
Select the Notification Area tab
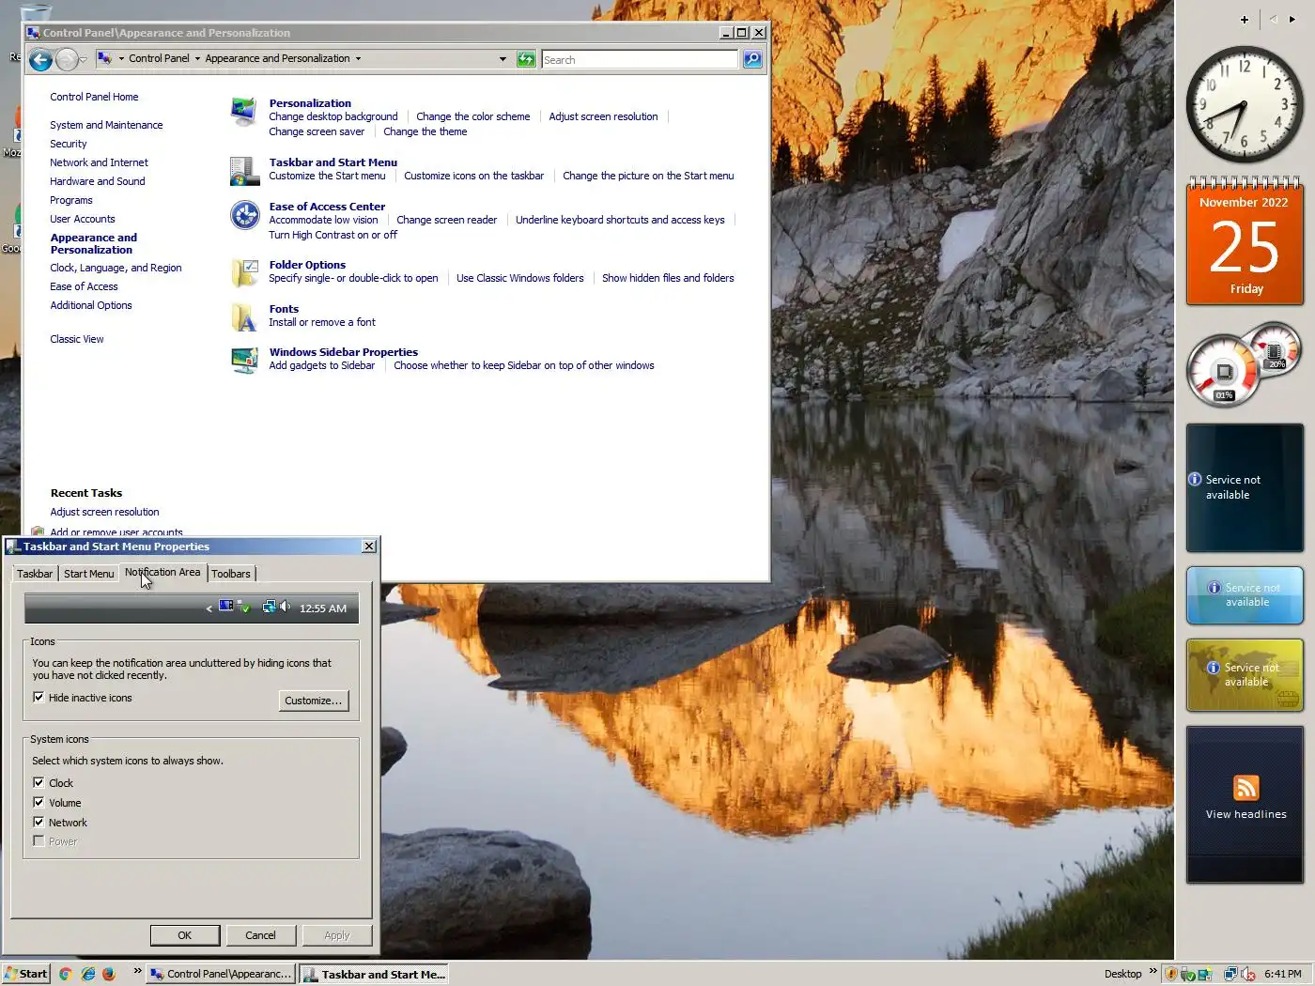[162, 572]
